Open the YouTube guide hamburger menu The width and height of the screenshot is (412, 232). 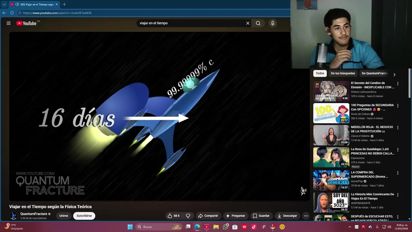click(x=9, y=23)
